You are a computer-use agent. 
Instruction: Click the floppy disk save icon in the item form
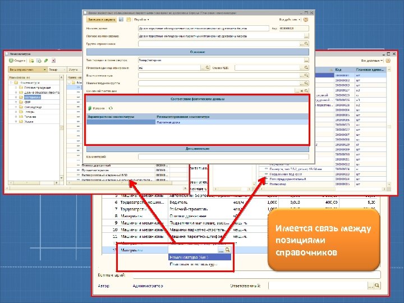click(x=121, y=20)
